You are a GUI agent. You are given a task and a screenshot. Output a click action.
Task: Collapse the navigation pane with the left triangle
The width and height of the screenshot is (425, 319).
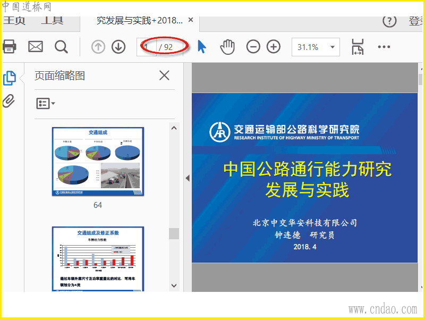[x=188, y=178]
